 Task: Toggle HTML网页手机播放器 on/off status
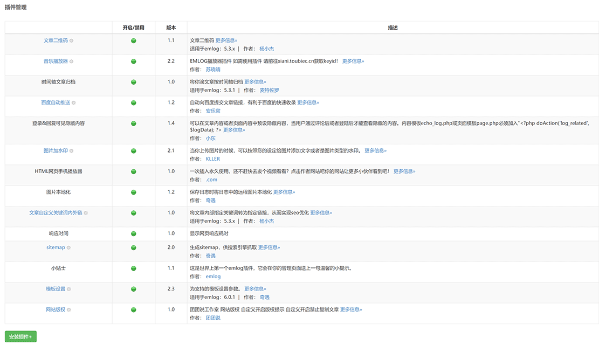[133, 170]
